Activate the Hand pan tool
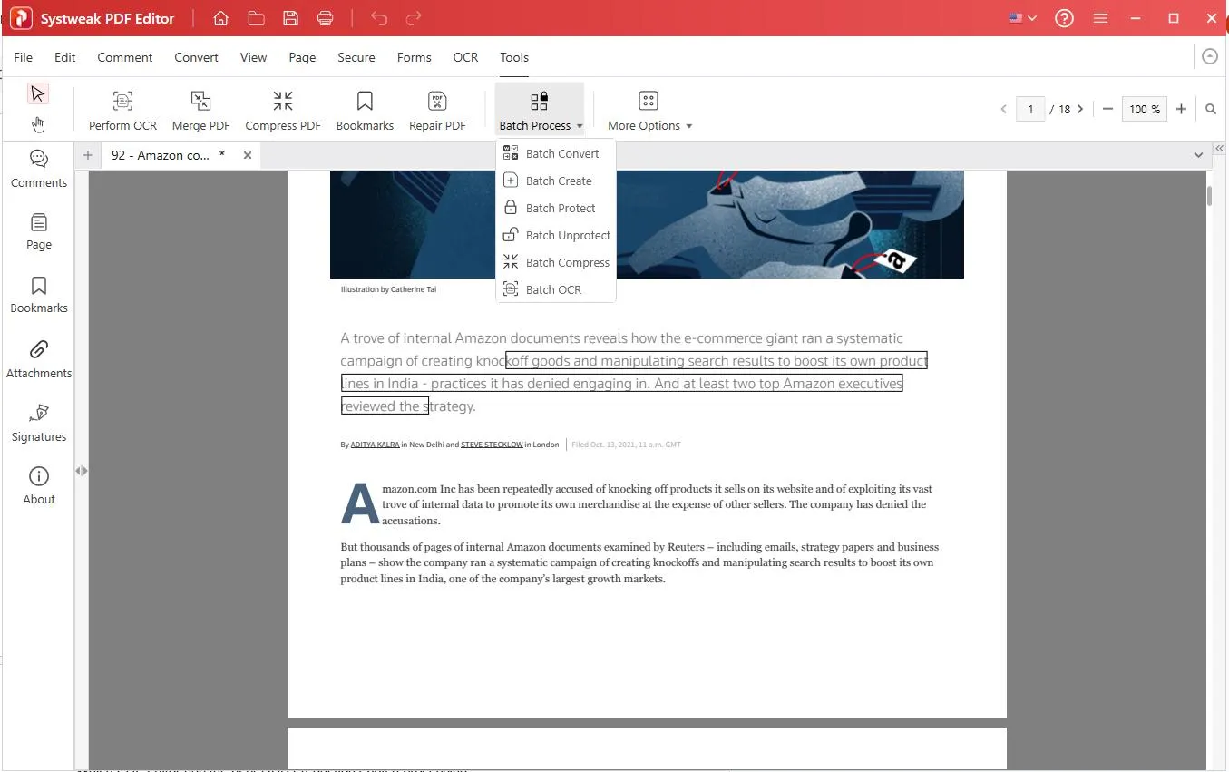1229x772 pixels. (x=37, y=124)
